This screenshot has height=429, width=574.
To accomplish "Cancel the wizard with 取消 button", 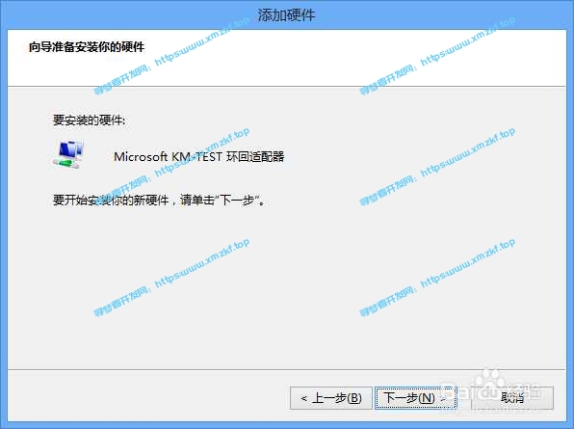I will point(512,398).
